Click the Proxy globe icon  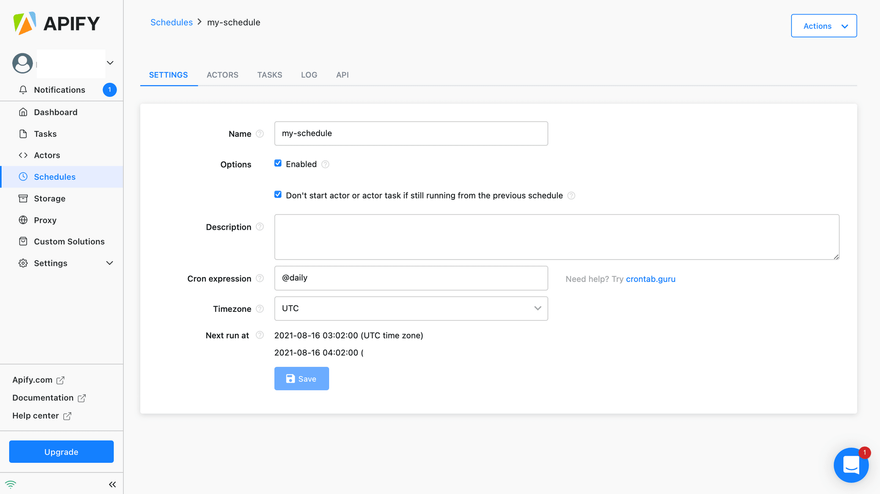pyautogui.click(x=23, y=220)
